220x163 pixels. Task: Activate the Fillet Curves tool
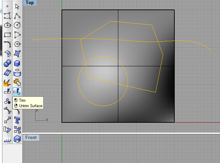pos(7,44)
